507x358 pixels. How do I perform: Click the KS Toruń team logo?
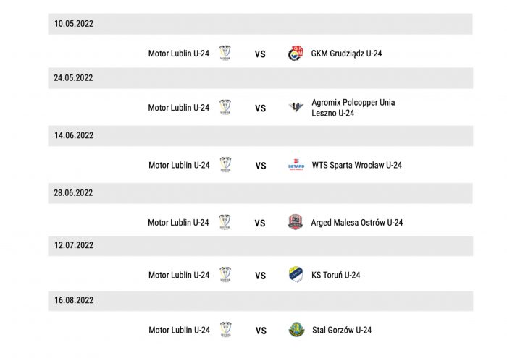point(296,275)
